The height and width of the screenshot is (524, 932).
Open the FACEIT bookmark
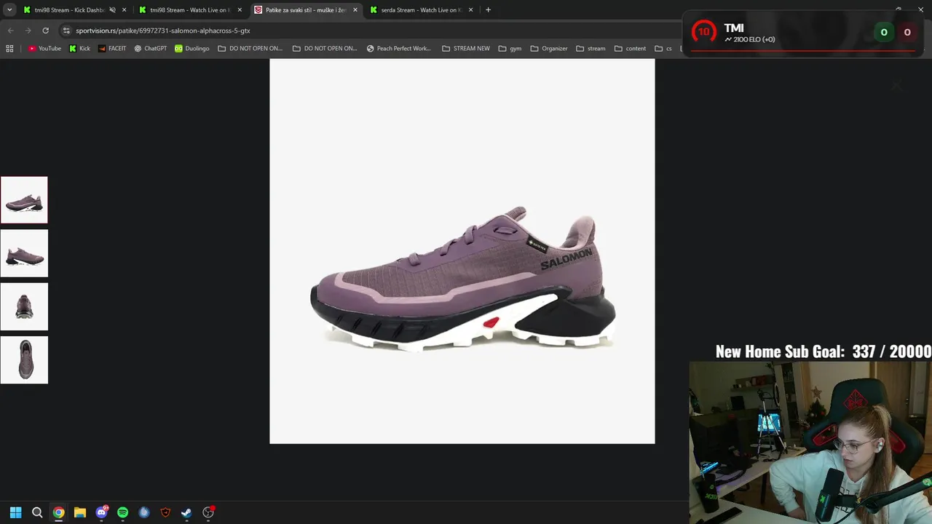(111, 49)
